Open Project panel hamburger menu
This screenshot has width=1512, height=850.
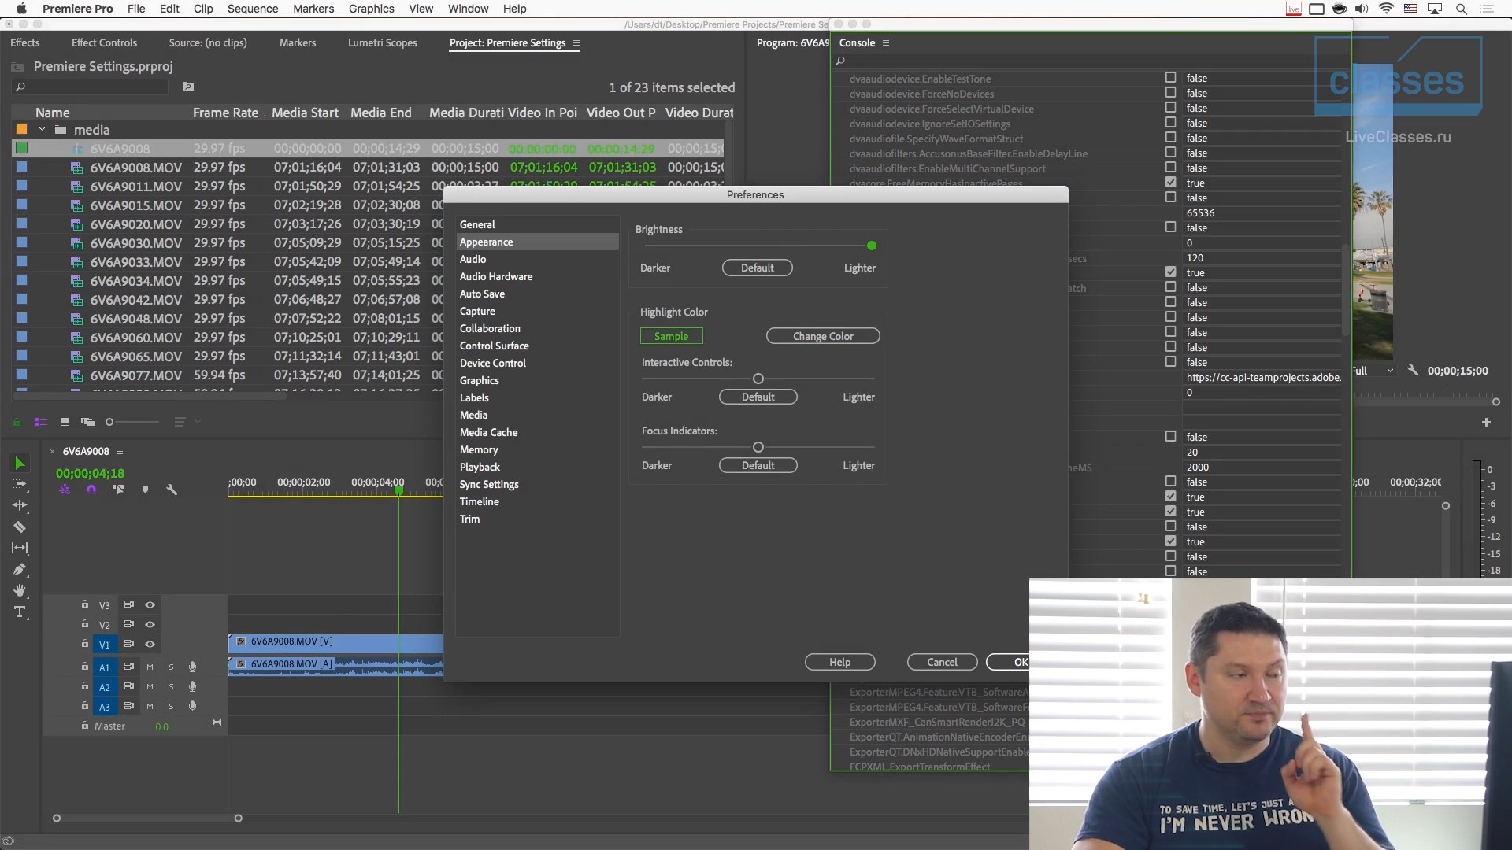(x=576, y=42)
